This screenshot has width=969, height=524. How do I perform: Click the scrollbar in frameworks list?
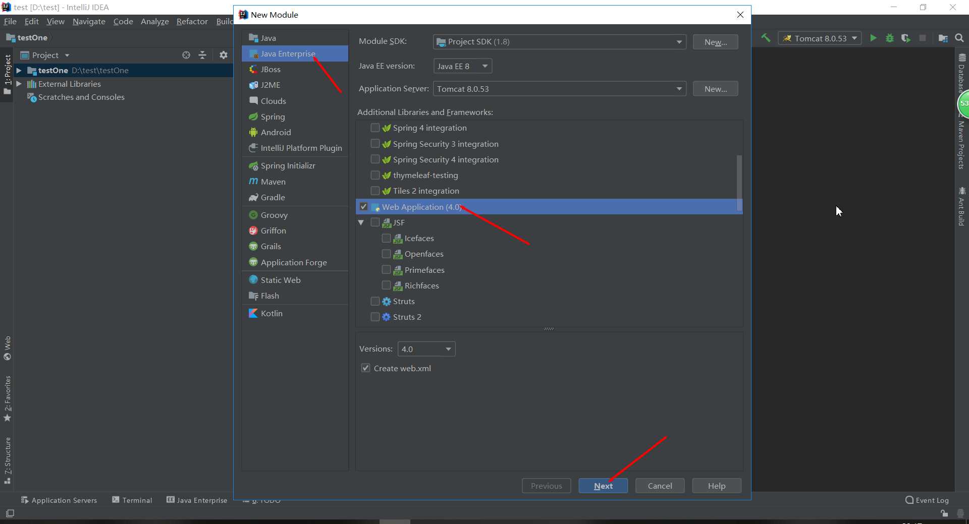pyautogui.click(x=739, y=183)
